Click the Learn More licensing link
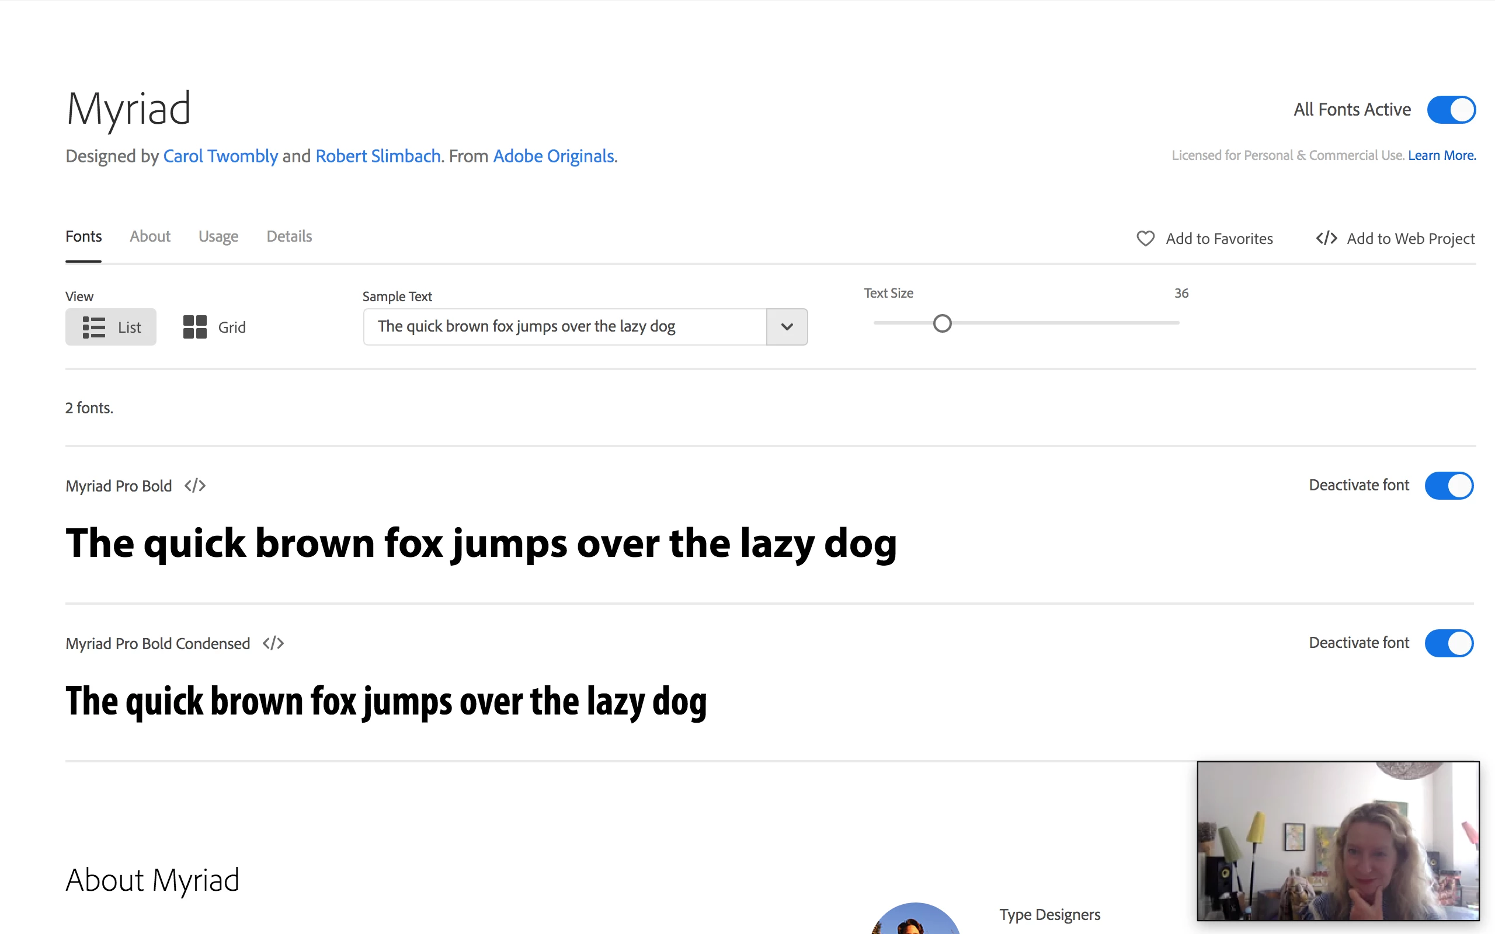The height and width of the screenshot is (934, 1495). click(x=1441, y=156)
